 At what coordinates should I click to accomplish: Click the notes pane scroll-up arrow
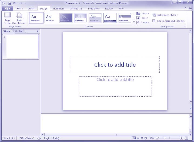[x=191, y=116]
